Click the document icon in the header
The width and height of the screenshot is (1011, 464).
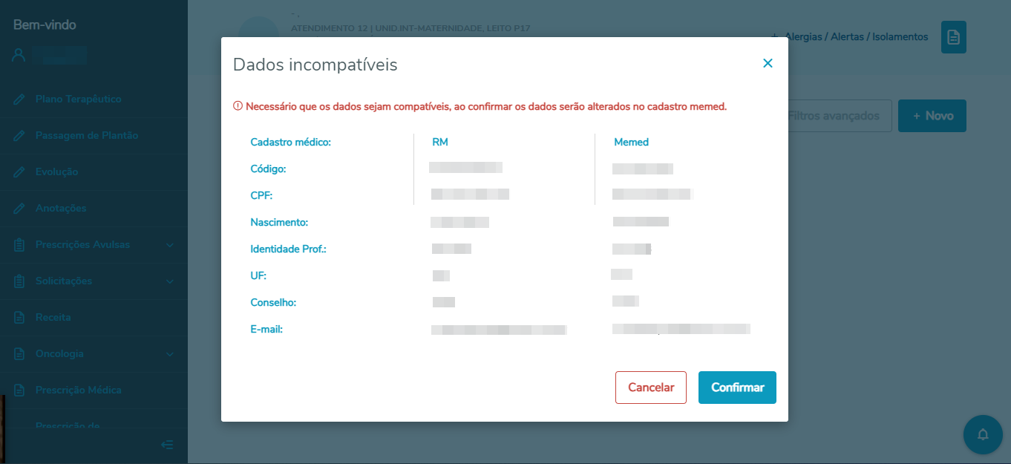pos(954,37)
